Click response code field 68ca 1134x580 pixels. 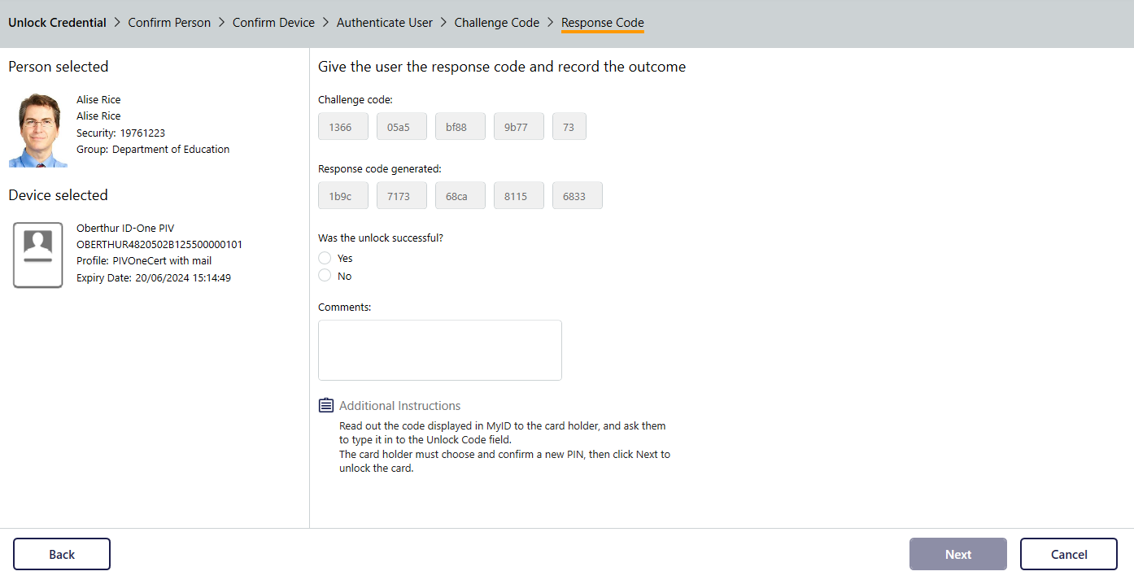[x=460, y=196]
